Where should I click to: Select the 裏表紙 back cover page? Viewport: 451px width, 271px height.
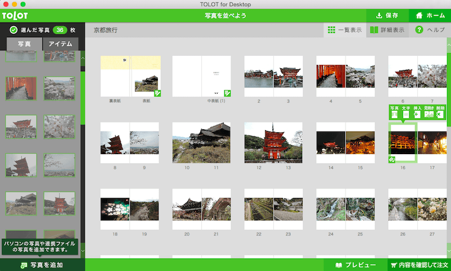coord(115,76)
